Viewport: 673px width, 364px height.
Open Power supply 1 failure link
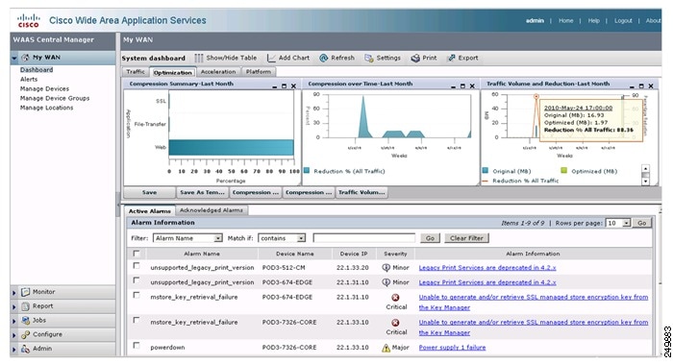pos(452,348)
